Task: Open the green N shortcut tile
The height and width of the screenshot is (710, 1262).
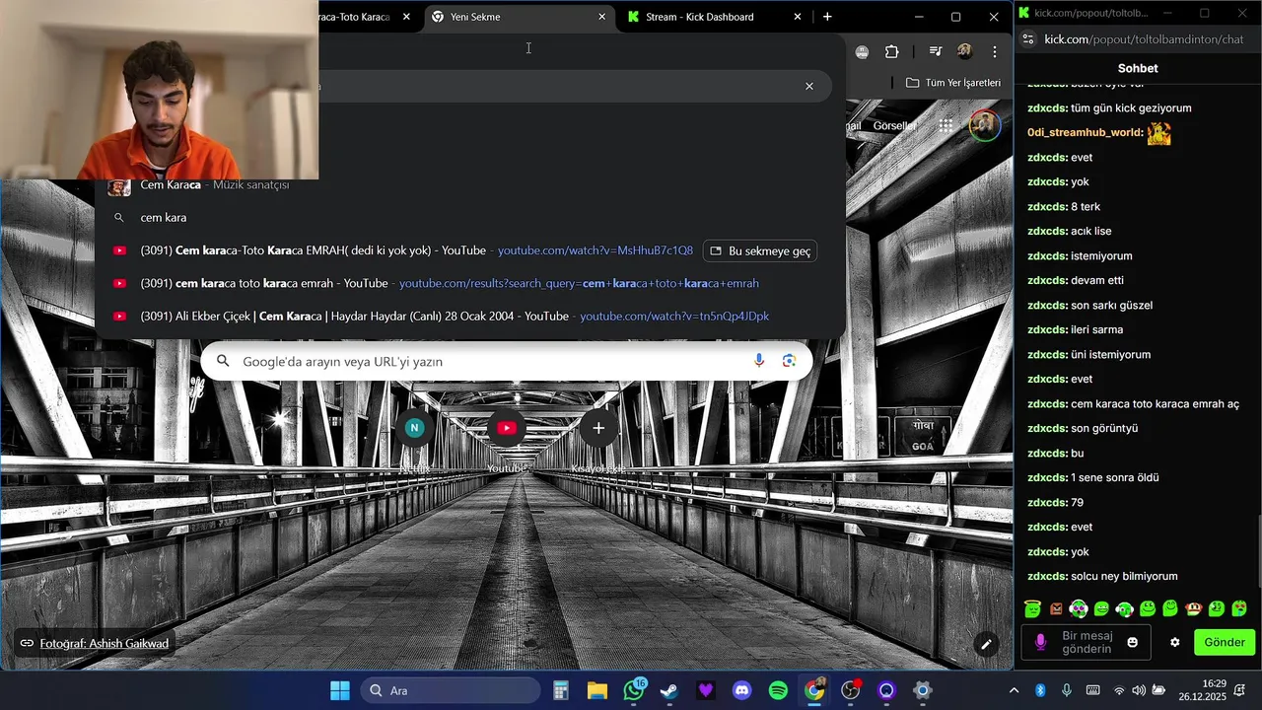Action: tap(415, 428)
